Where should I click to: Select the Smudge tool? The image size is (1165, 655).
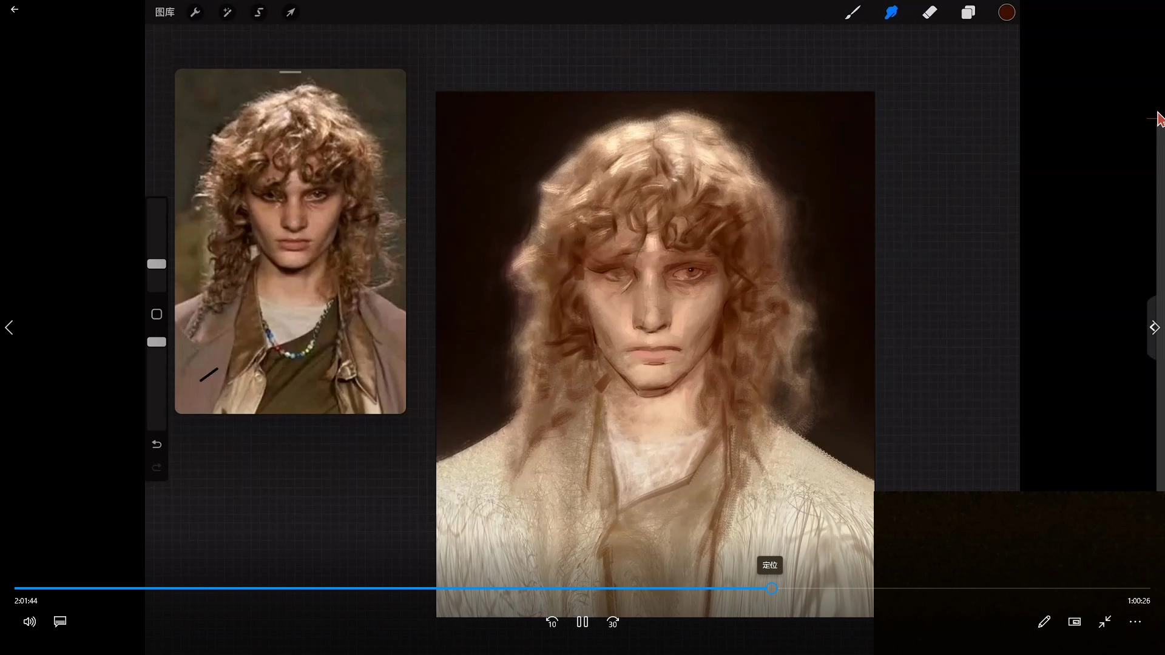pos(891,12)
